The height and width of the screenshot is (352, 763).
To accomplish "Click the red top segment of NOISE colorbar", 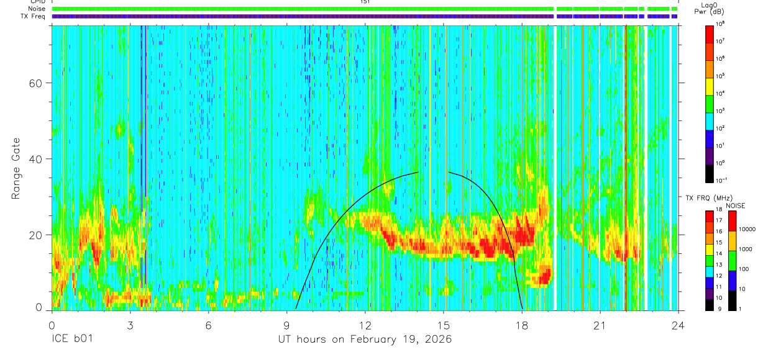I will 732,221.
